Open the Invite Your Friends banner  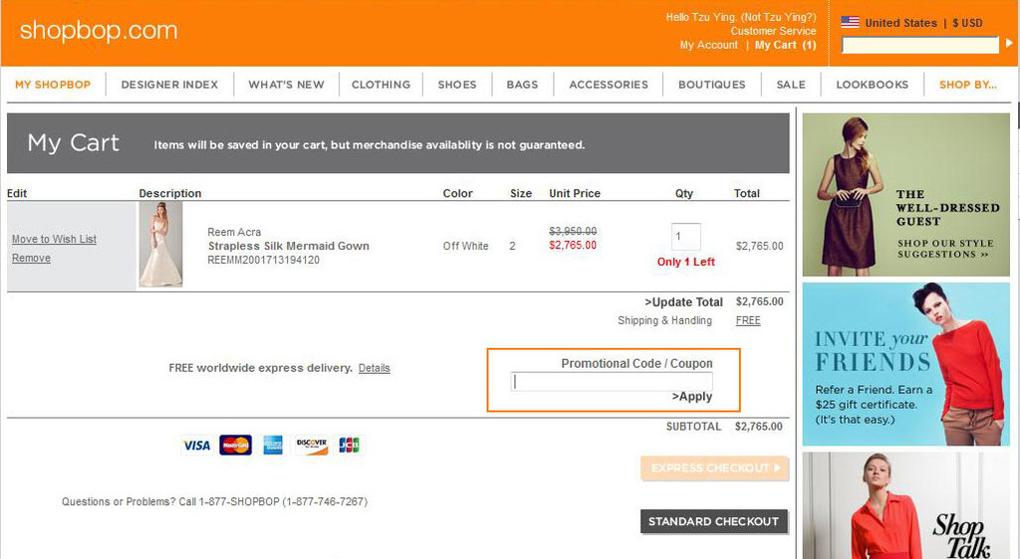coord(905,364)
